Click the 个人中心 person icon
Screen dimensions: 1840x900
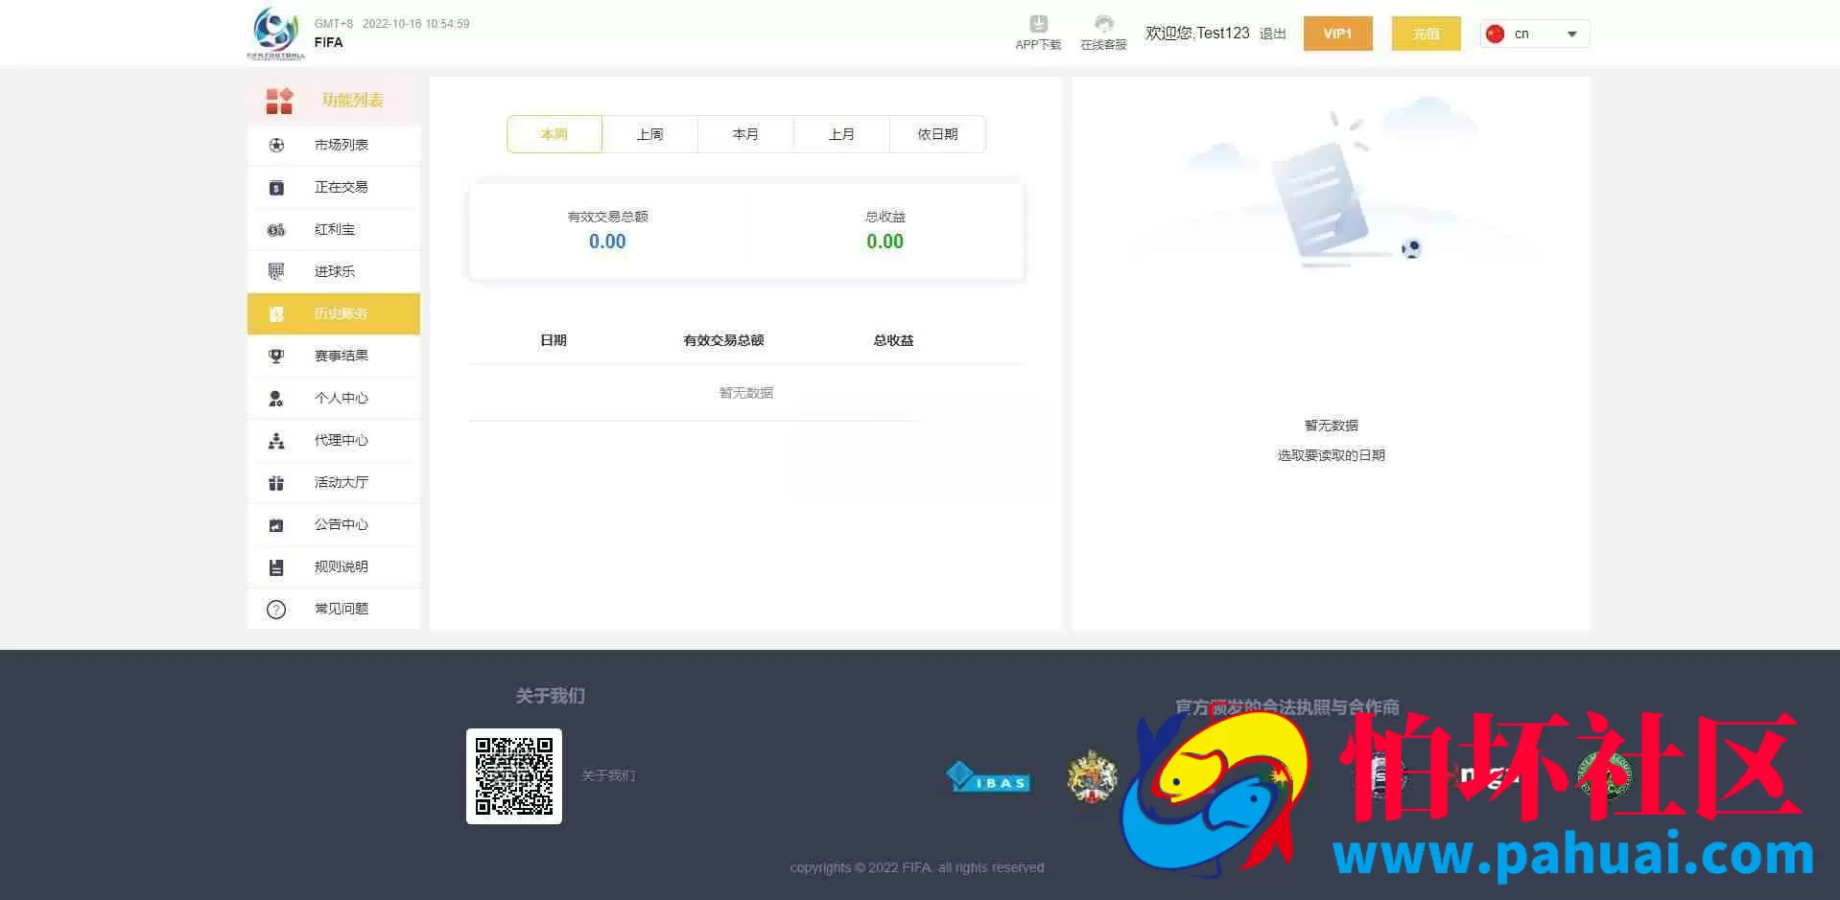[276, 398]
